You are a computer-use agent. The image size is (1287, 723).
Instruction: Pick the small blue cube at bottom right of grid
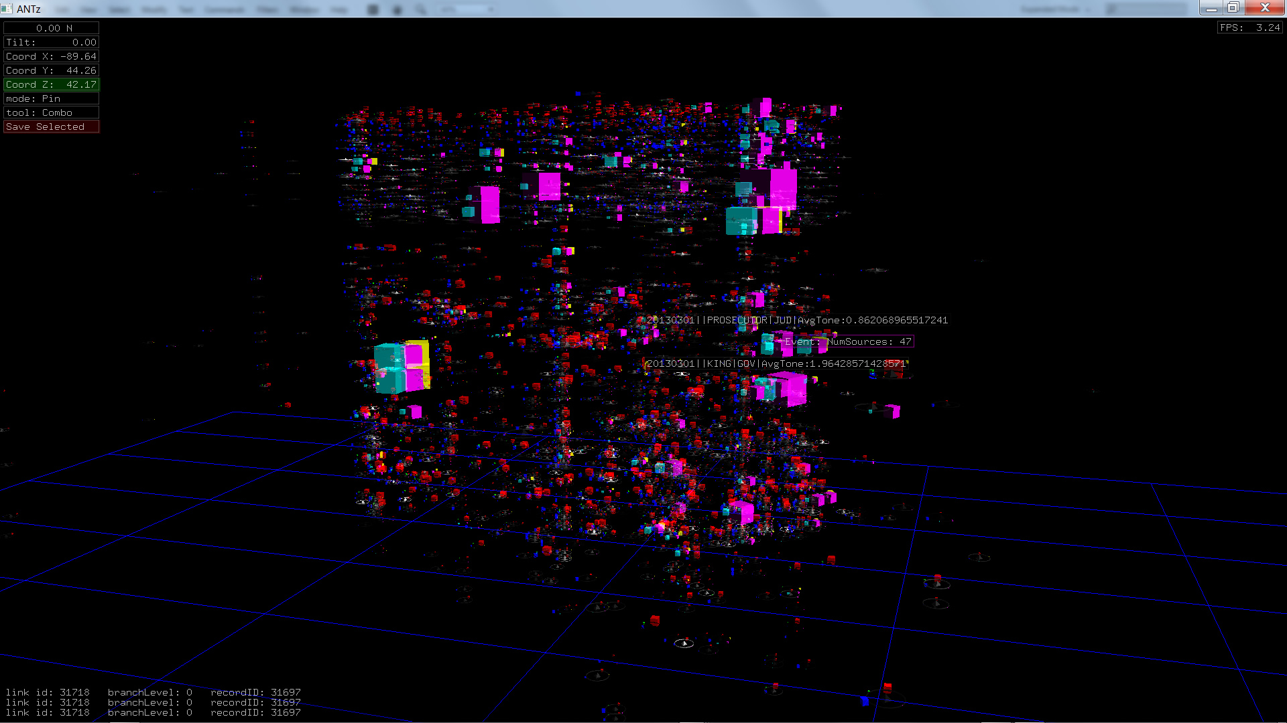[864, 700]
